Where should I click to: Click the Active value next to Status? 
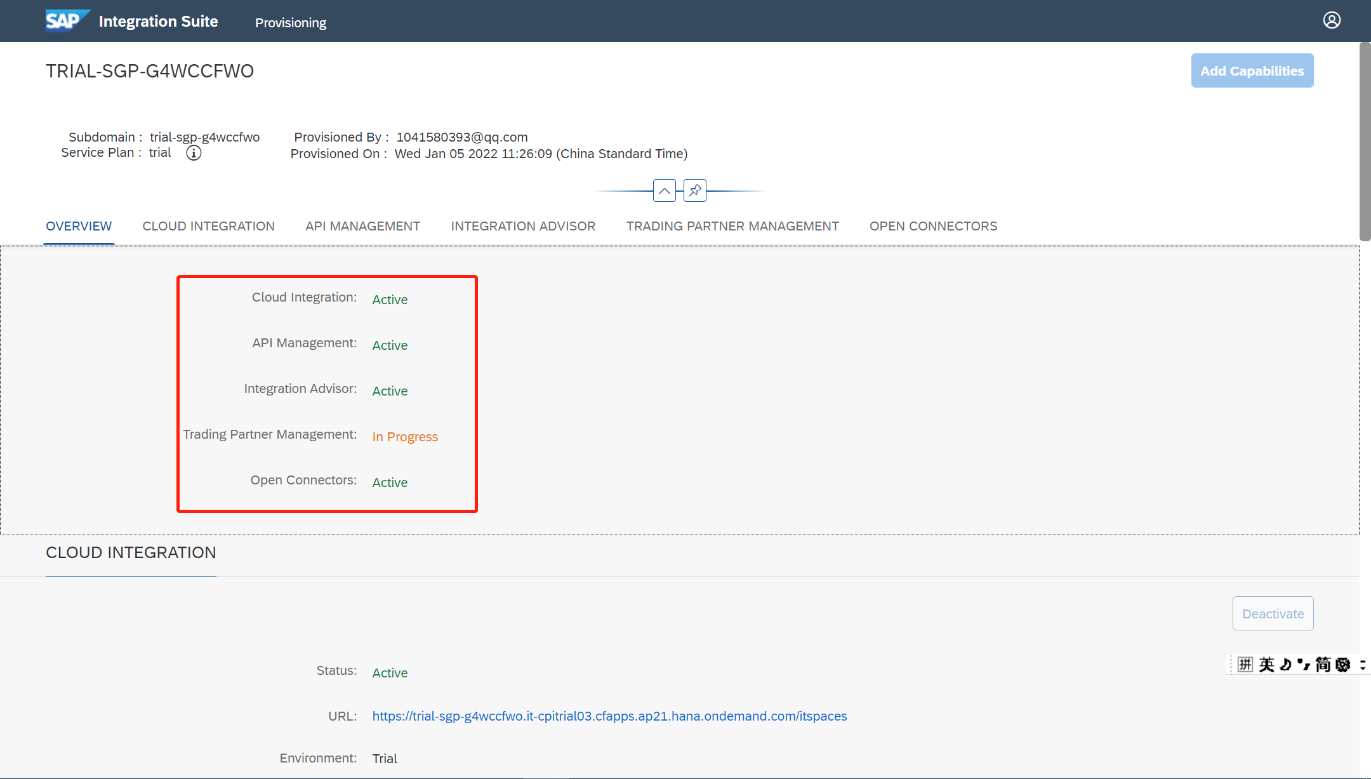pyautogui.click(x=390, y=673)
